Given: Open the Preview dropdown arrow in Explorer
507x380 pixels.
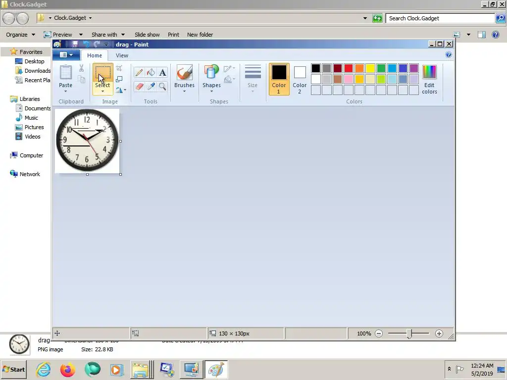Looking at the screenshot, I should [81, 35].
